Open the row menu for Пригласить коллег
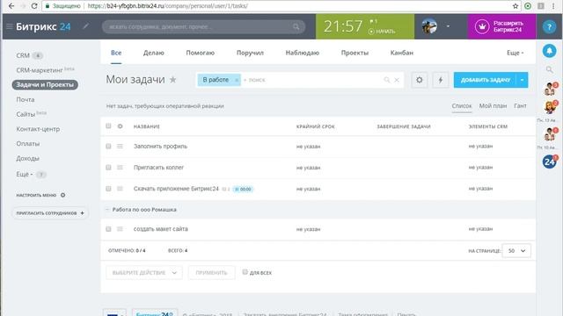 [x=120, y=168]
